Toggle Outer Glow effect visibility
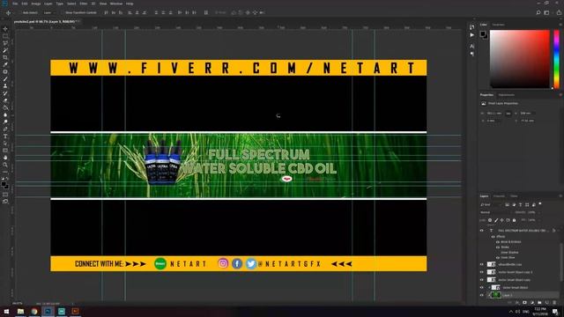This screenshot has height=317, width=564. pyautogui.click(x=498, y=258)
